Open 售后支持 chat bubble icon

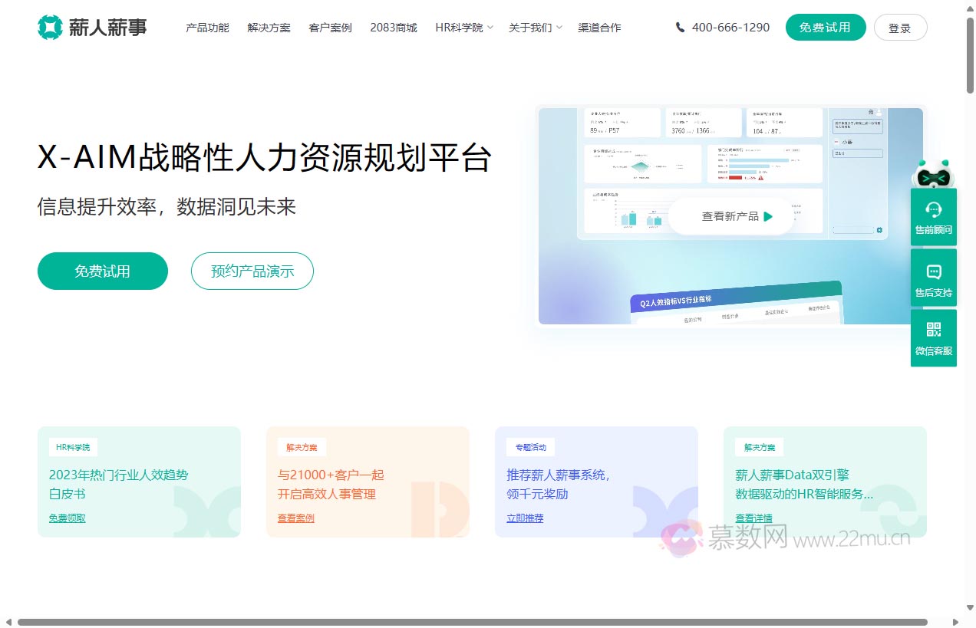click(933, 271)
